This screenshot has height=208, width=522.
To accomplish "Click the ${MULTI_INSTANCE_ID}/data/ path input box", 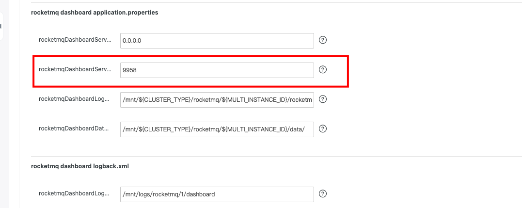I will (217, 129).
